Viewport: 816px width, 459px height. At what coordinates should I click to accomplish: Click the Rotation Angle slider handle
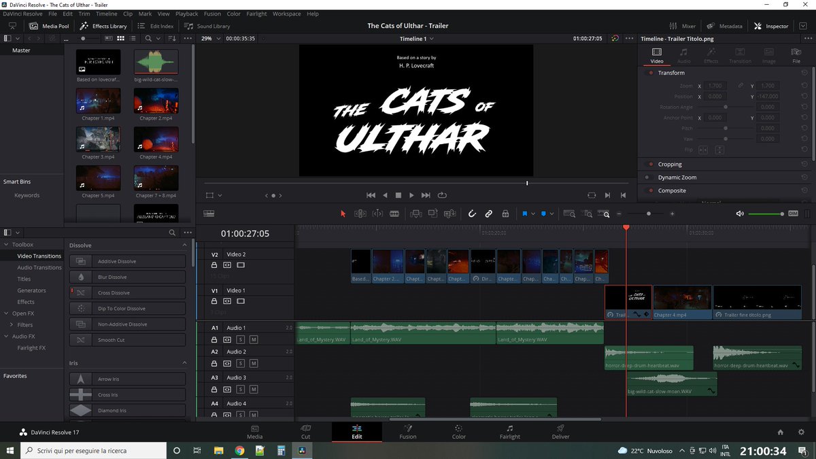click(726, 107)
